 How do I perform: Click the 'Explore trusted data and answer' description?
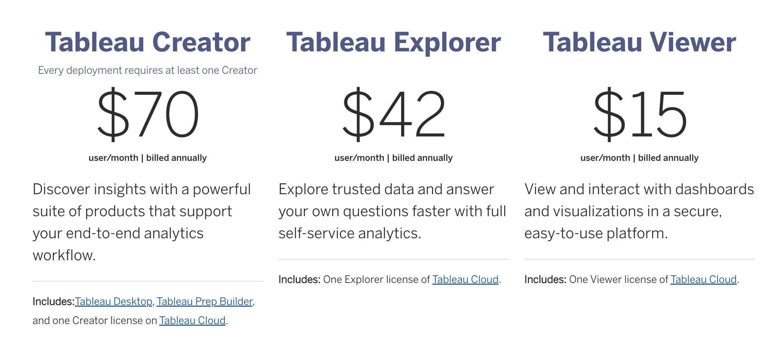click(x=392, y=211)
